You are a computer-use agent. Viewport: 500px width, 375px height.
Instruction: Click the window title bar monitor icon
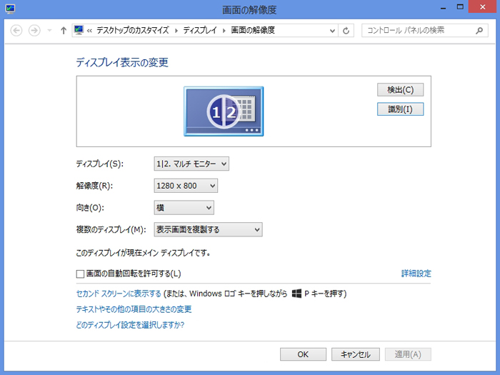coord(10,9)
